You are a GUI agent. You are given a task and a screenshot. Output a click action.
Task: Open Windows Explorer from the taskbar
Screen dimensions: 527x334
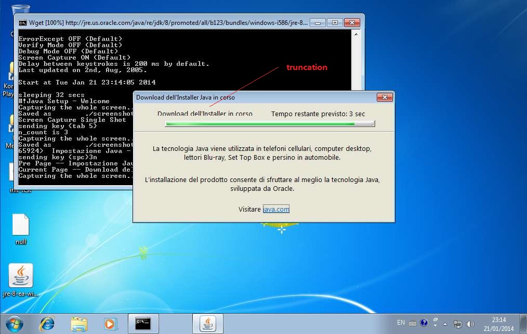[x=78, y=323]
